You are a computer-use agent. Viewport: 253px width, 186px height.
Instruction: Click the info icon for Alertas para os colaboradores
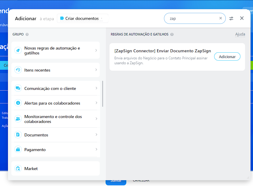tap(18, 103)
